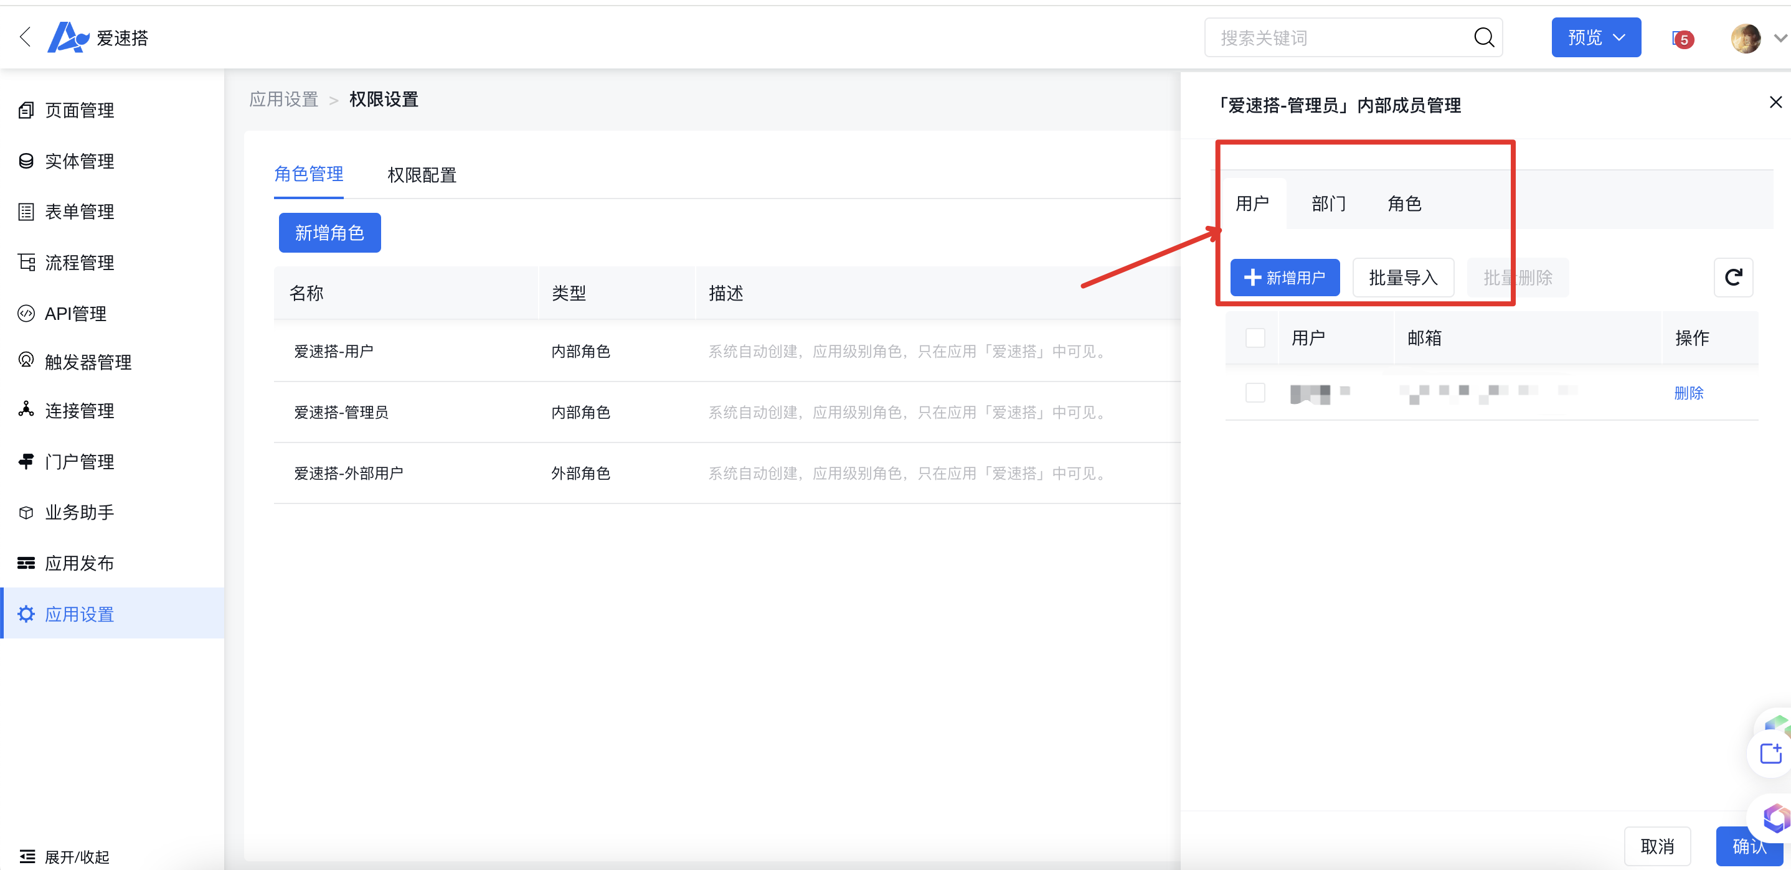Click the 删除 link in user row

click(x=1689, y=393)
